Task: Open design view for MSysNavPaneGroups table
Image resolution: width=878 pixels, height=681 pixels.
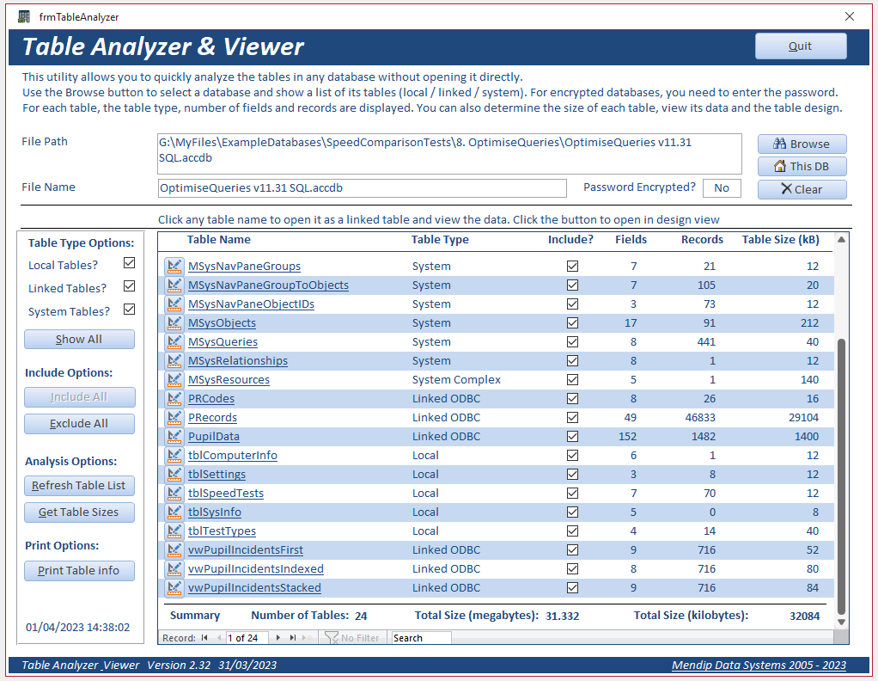Action: 174,267
